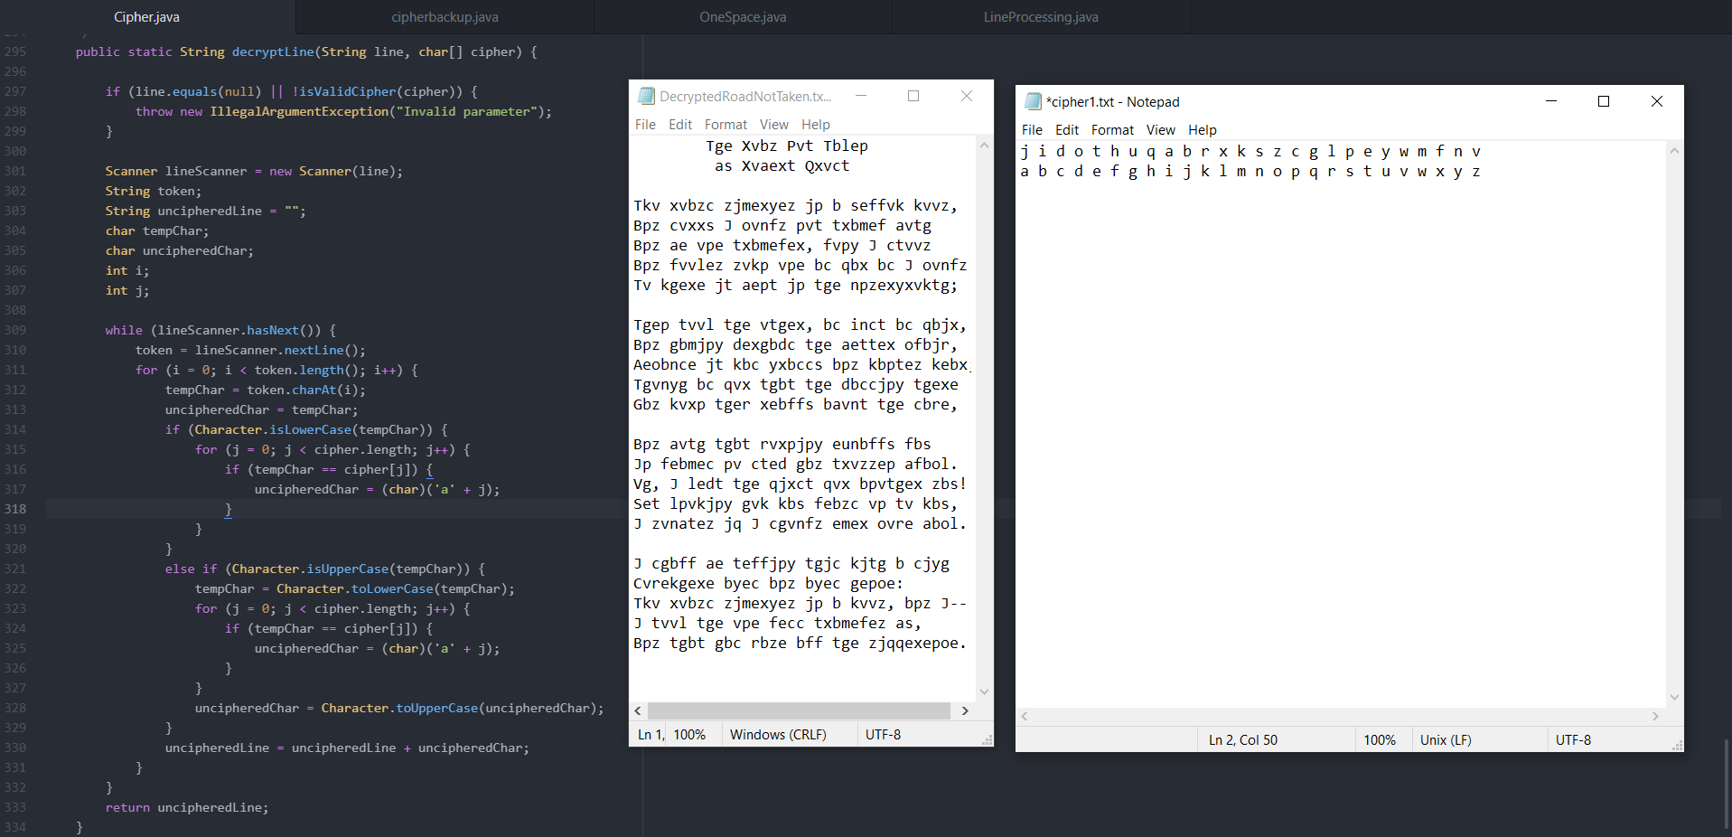Click scroll-up arrow in cipher1.txt Notepad
The height and width of the screenshot is (837, 1732).
coord(1674,151)
